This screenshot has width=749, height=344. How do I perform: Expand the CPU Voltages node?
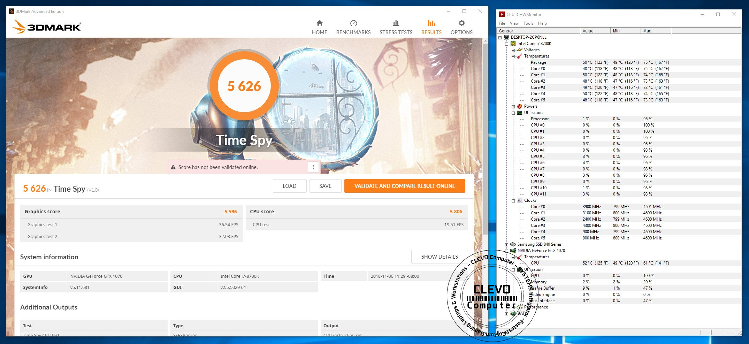(513, 50)
